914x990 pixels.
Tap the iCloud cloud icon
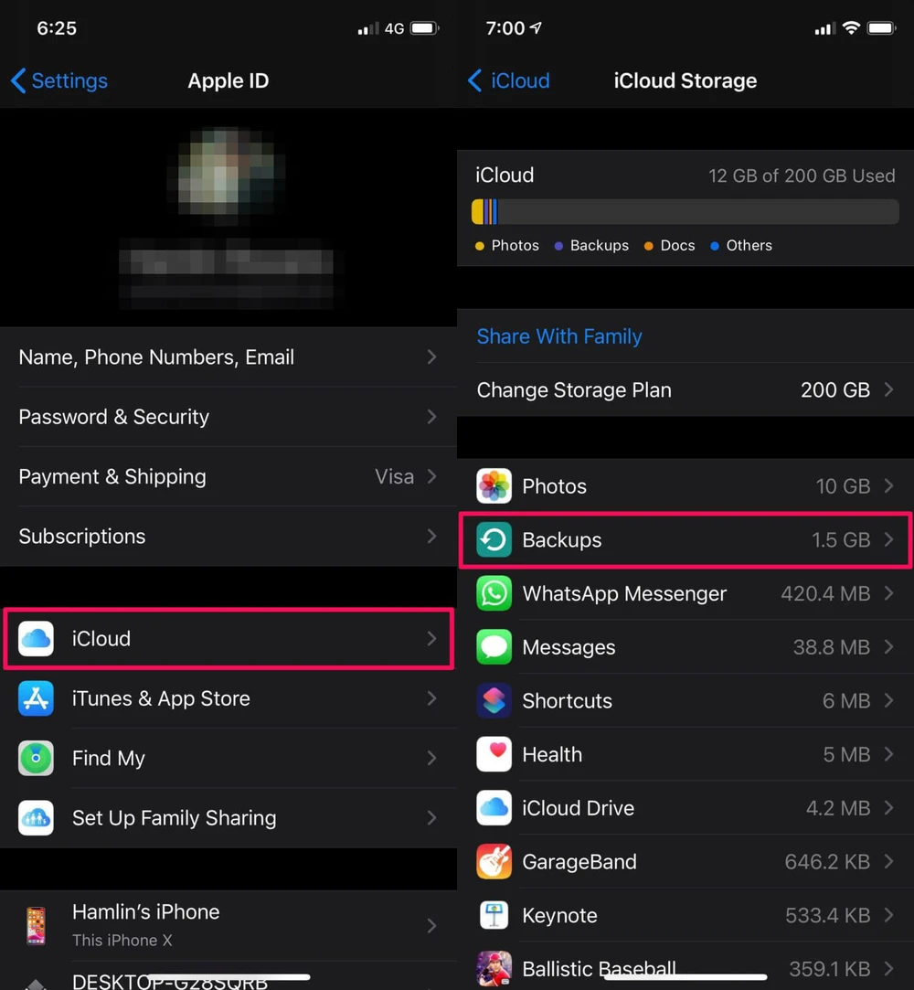(x=37, y=638)
